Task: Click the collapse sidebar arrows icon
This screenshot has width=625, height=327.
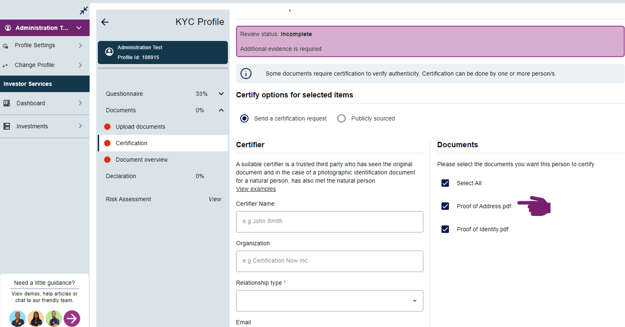Action: tap(84, 10)
